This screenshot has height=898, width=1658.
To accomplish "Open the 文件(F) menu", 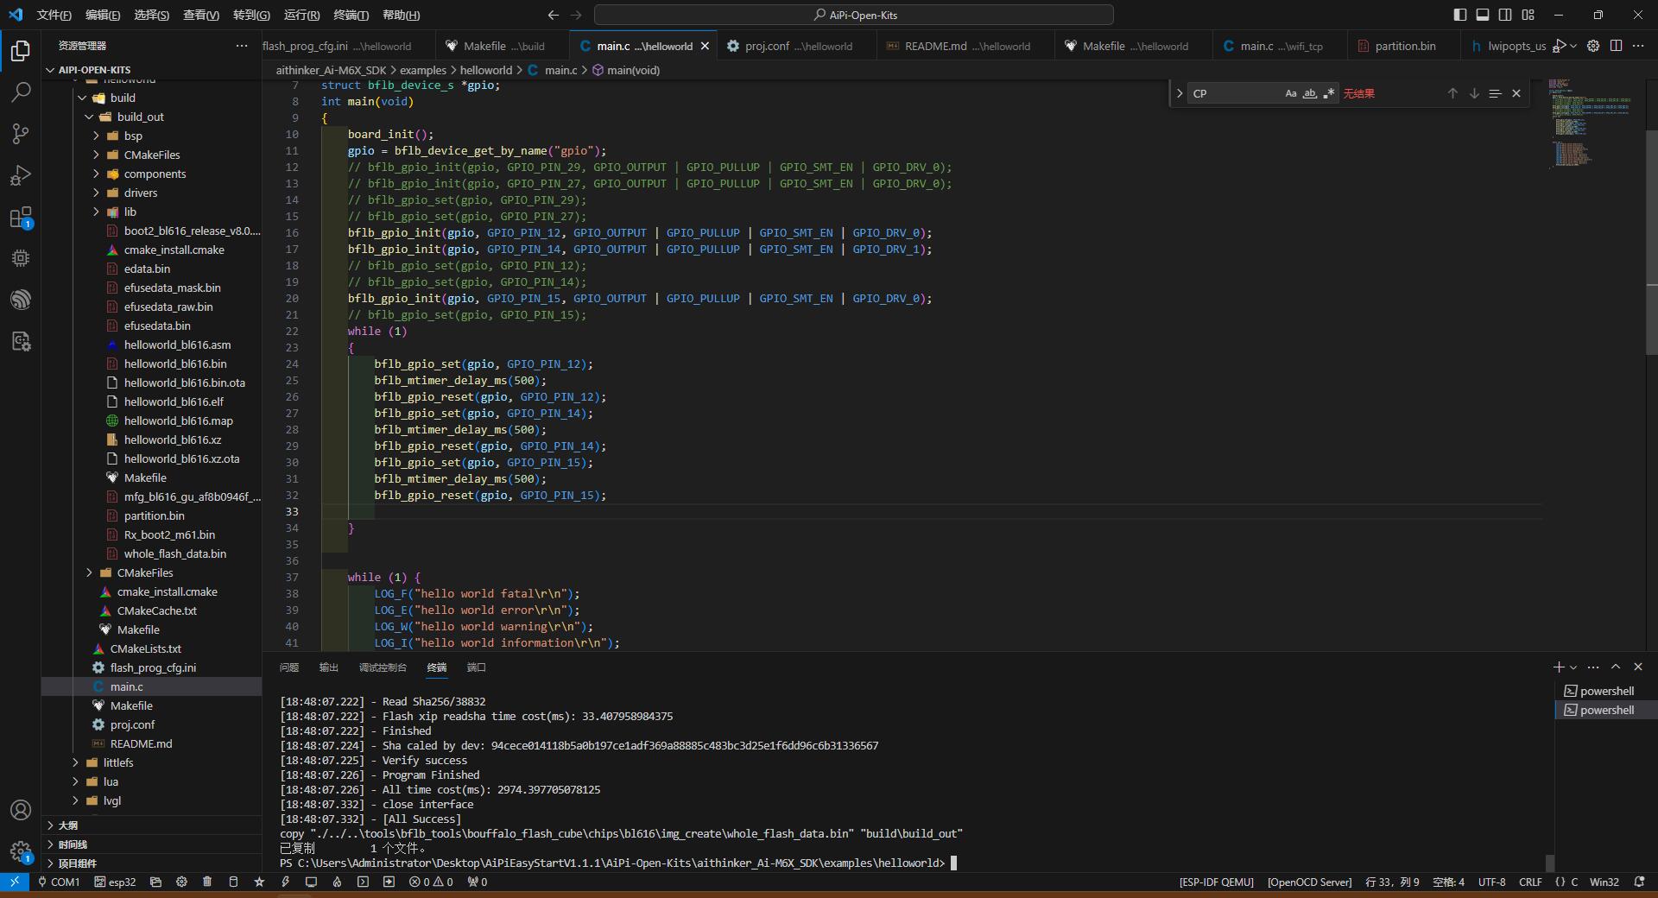I will tap(54, 15).
